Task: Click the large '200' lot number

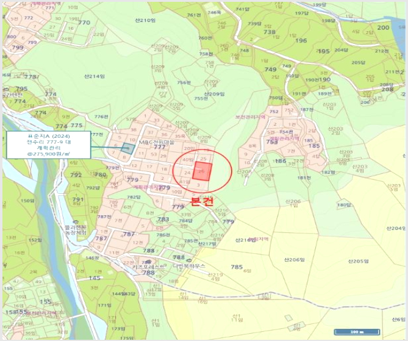Action: [x=383, y=27]
